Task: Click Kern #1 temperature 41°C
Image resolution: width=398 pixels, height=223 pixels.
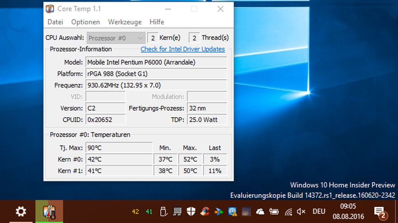Action: pyautogui.click(x=119, y=171)
